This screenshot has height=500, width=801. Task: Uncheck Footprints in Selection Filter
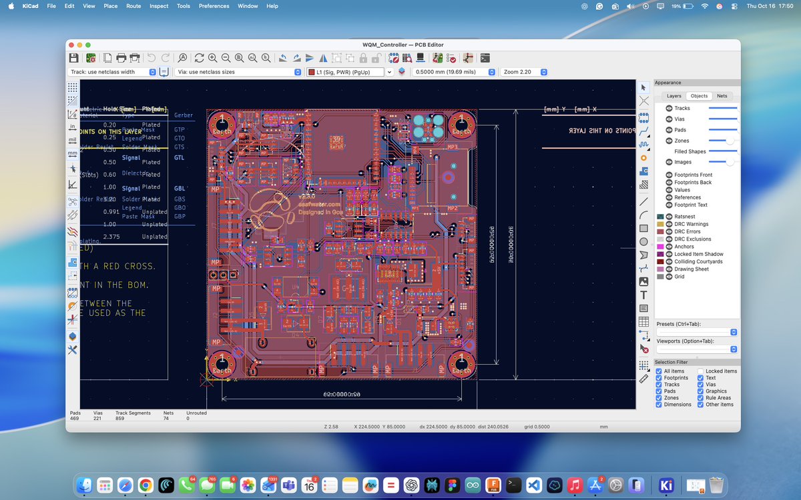click(x=659, y=378)
